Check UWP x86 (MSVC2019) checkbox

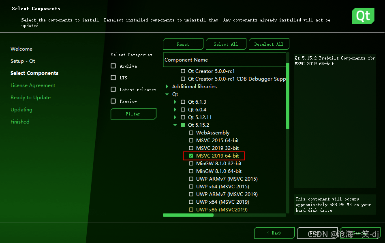click(191, 210)
